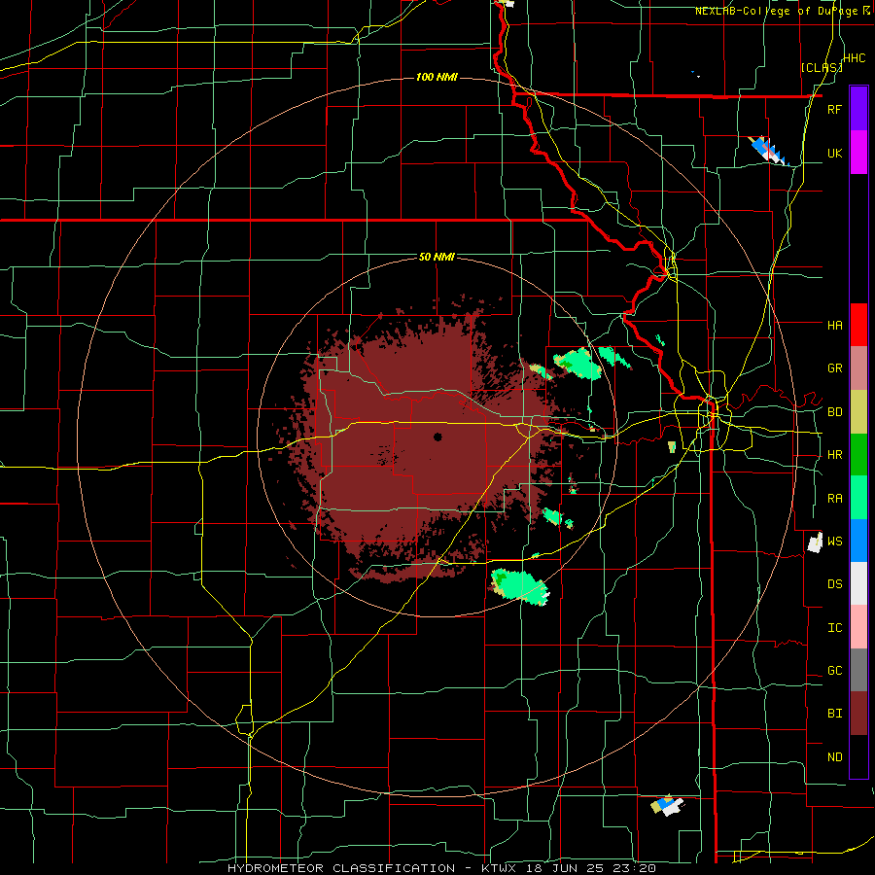The width and height of the screenshot is (875, 875).
Task: Click the "BI" legend label
Action: point(834,714)
